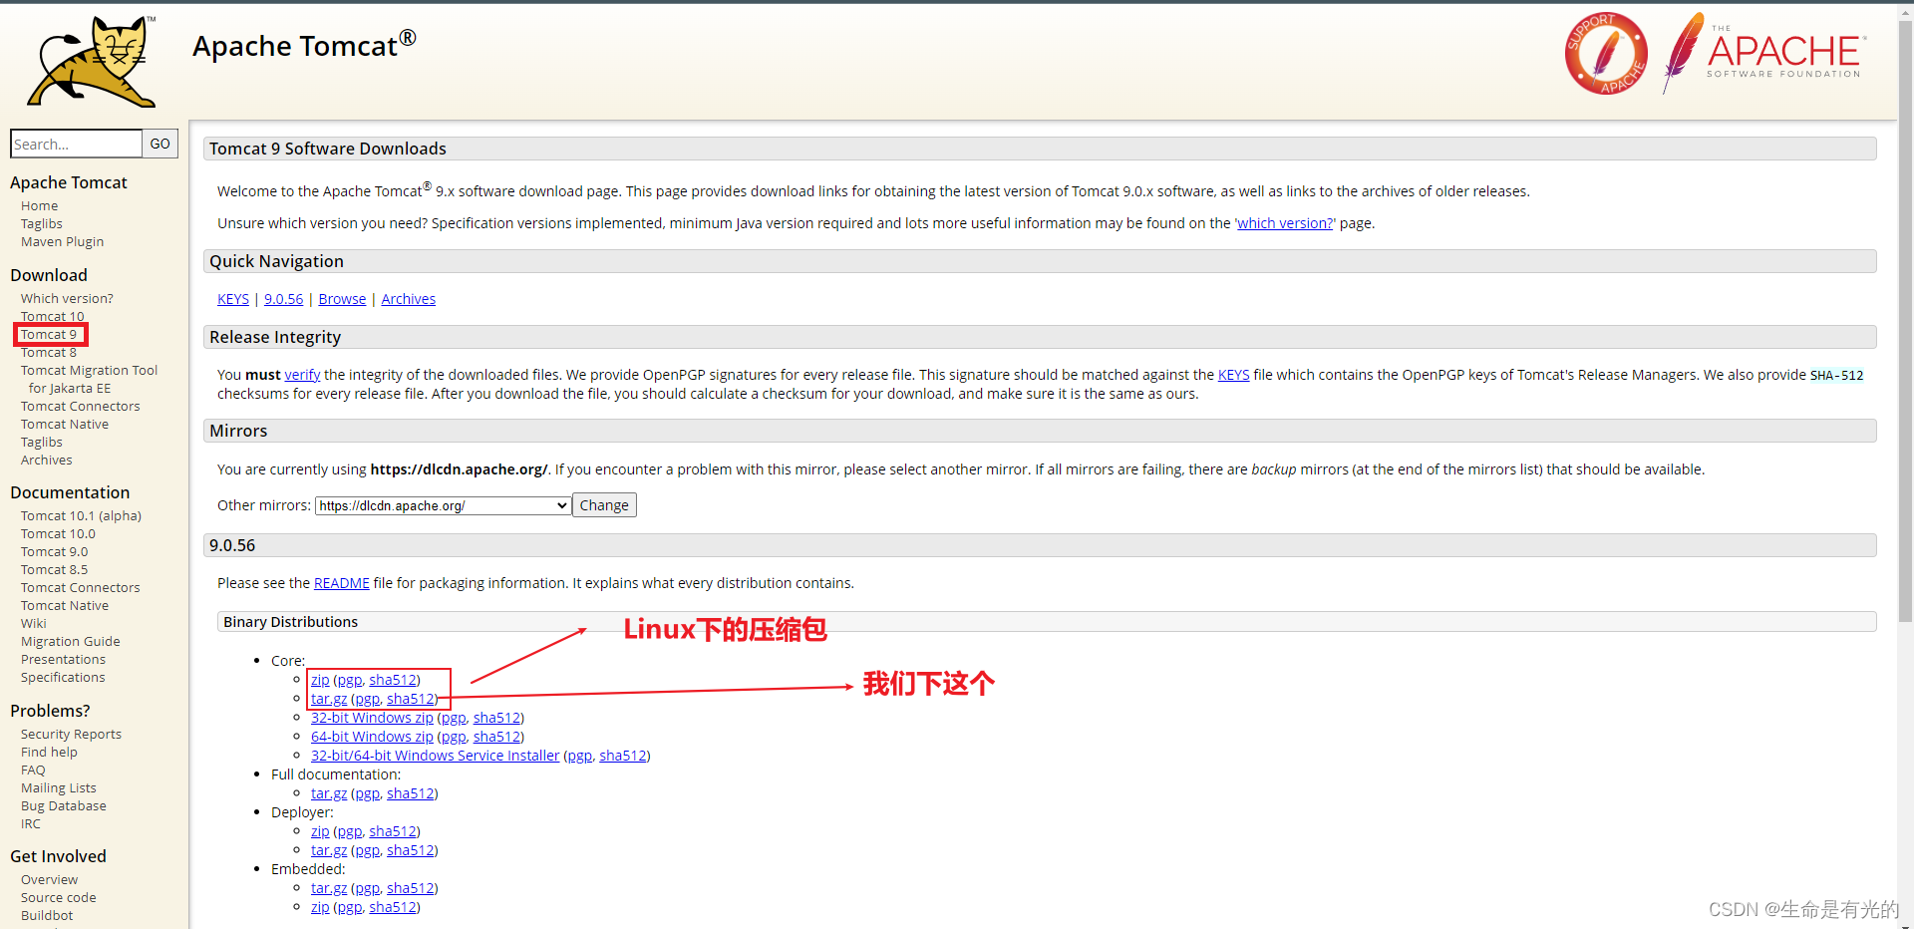Click the Apache Tomcat cat logo
This screenshot has width=1914, height=929.
click(92, 62)
